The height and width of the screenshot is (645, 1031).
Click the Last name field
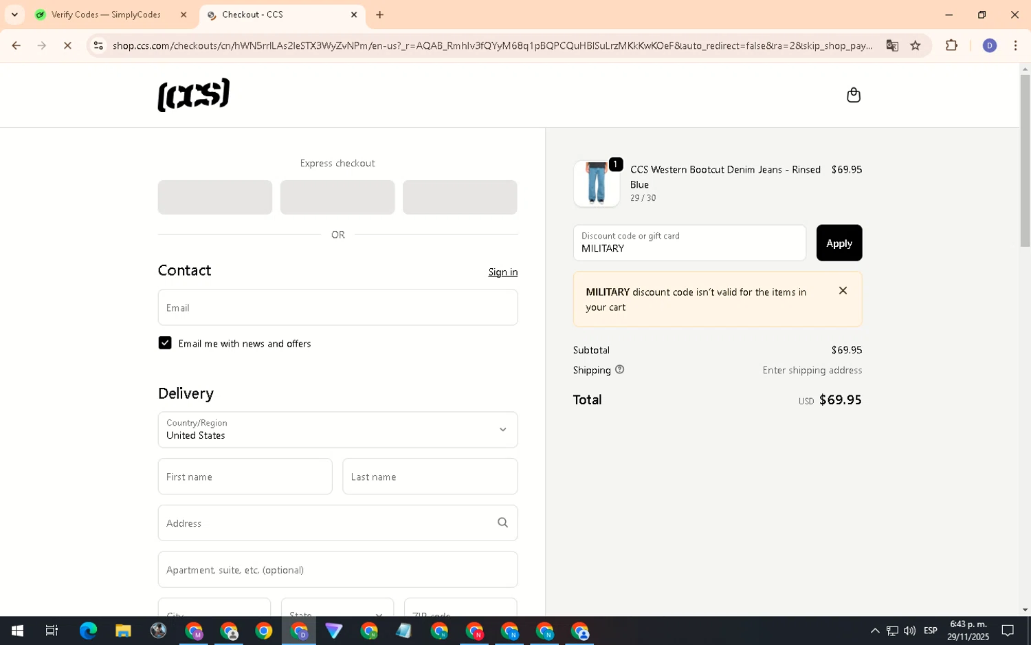click(x=430, y=477)
